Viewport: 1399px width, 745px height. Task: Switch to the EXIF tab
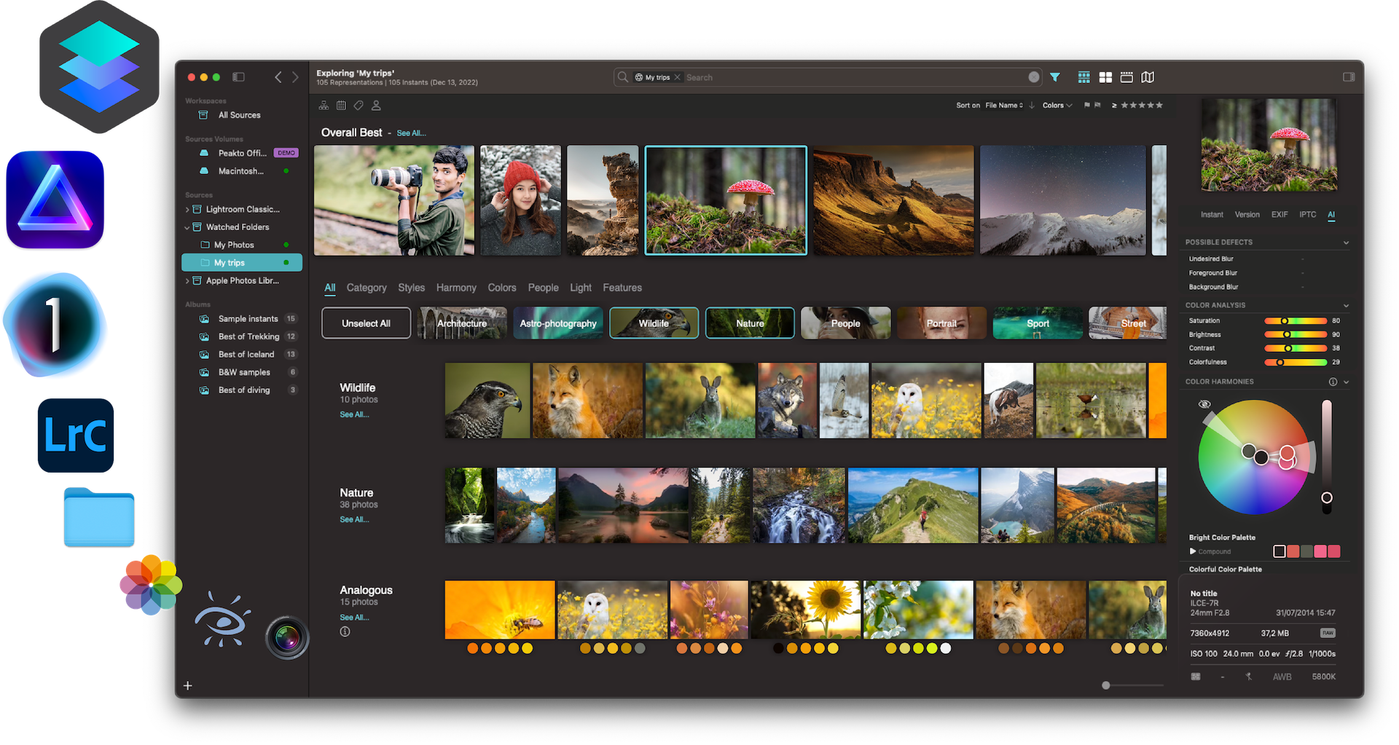coord(1280,214)
